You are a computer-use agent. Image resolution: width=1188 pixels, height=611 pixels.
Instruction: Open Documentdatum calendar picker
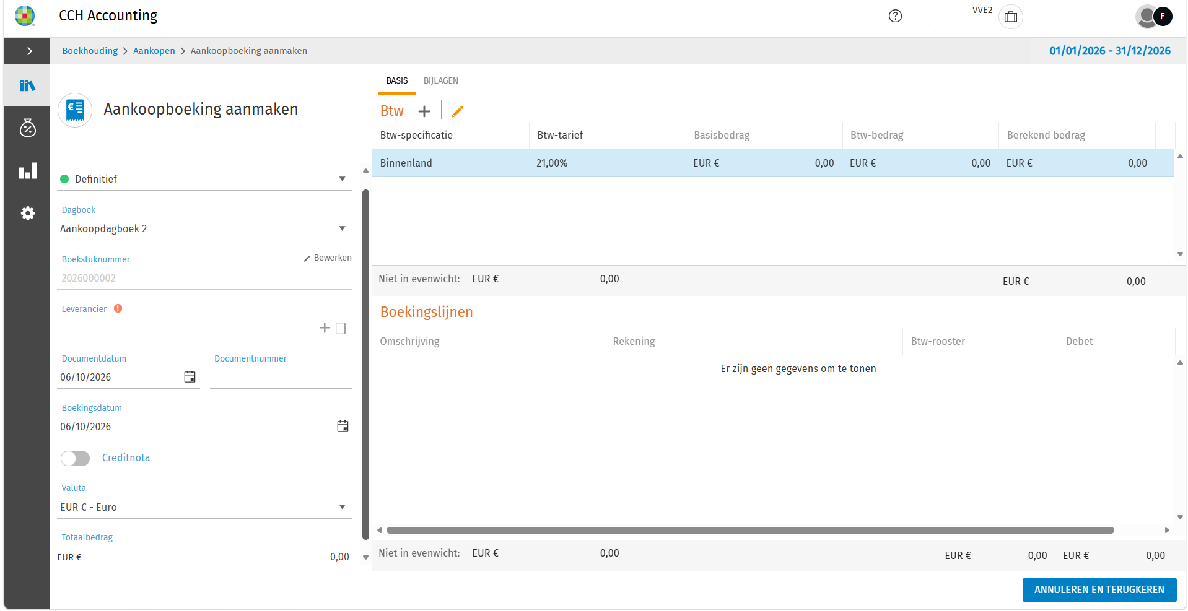(x=190, y=376)
